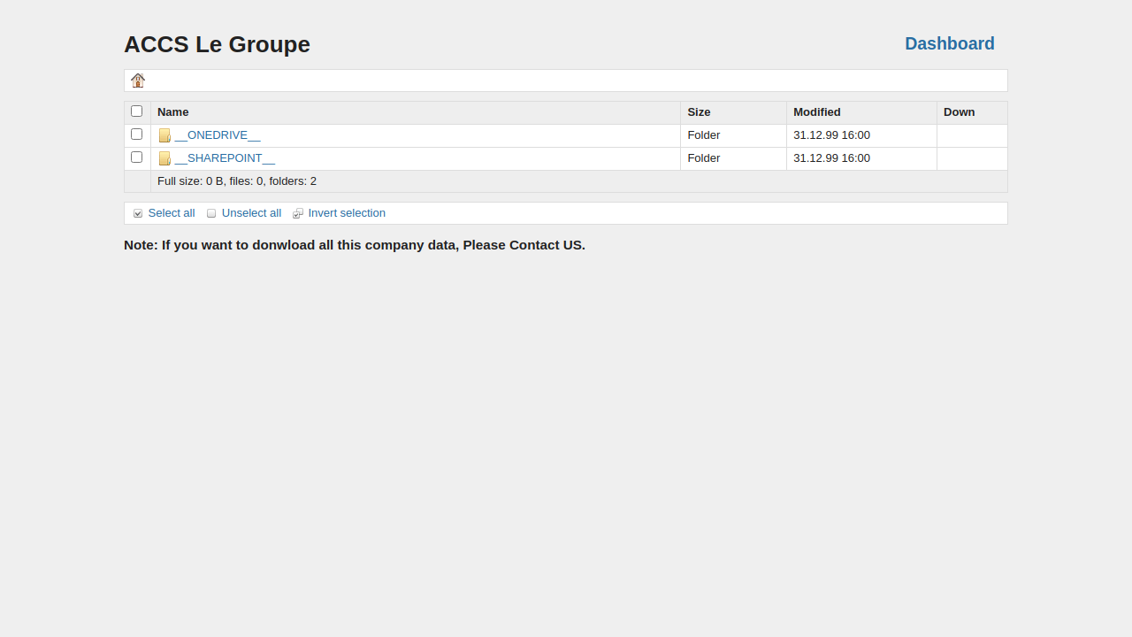The width and height of the screenshot is (1132, 637).
Task: Click the Unselect all link
Action: point(251,213)
